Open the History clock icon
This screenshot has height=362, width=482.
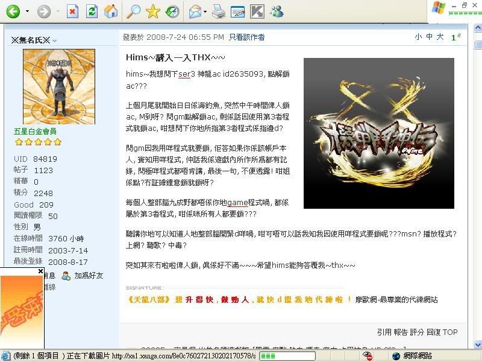(172, 11)
